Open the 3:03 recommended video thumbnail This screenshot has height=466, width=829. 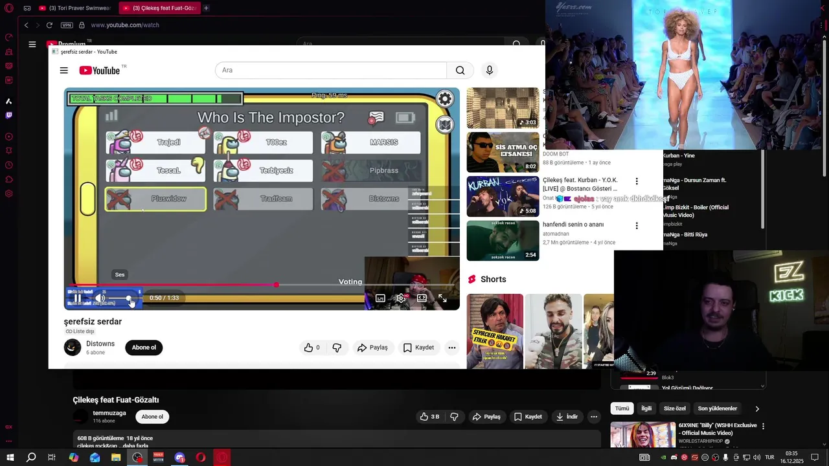(x=503, y=108)
